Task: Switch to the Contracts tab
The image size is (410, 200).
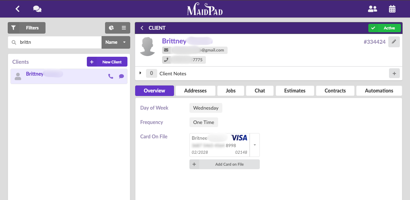Action: pyautogui.click(x=335, y=91)
